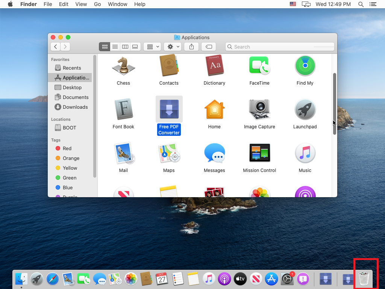Open the BOOT volume in sidebar
The image size is (385, 289).
[x=70, y=128]
